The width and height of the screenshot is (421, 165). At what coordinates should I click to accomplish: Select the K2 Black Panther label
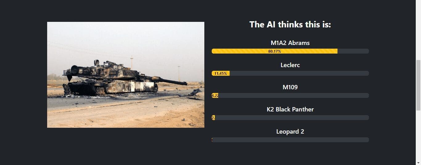[290, 109]
